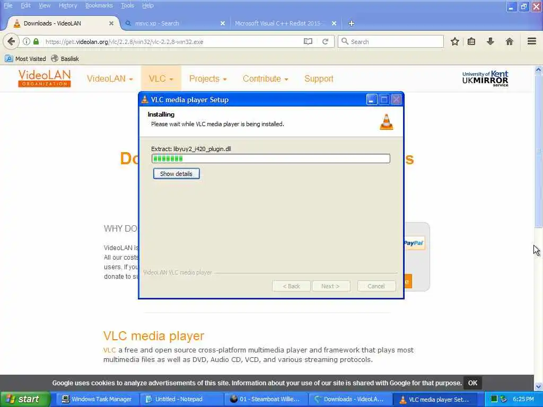Click the VideoLAN Organization logo

(x=45, y=78)
